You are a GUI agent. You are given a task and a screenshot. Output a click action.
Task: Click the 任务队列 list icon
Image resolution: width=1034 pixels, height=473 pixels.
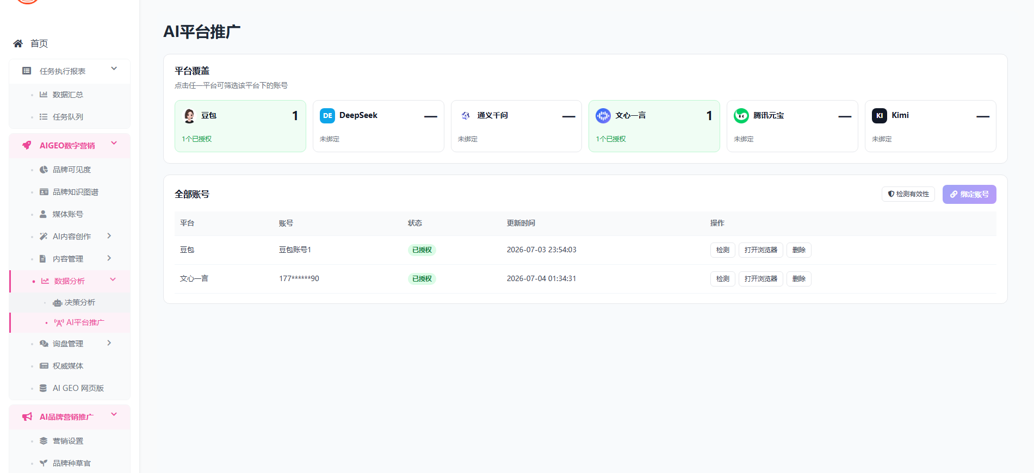pos(44,117)
